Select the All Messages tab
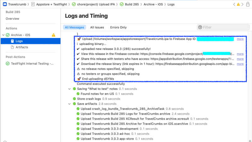Viewport: 252px width, 142px height. pyautogui.click(x=74, y=27)
